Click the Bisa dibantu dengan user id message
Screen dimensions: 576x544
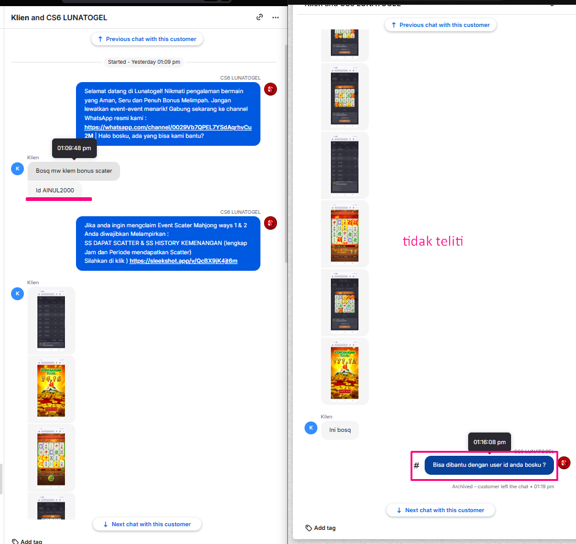[489, 465]
